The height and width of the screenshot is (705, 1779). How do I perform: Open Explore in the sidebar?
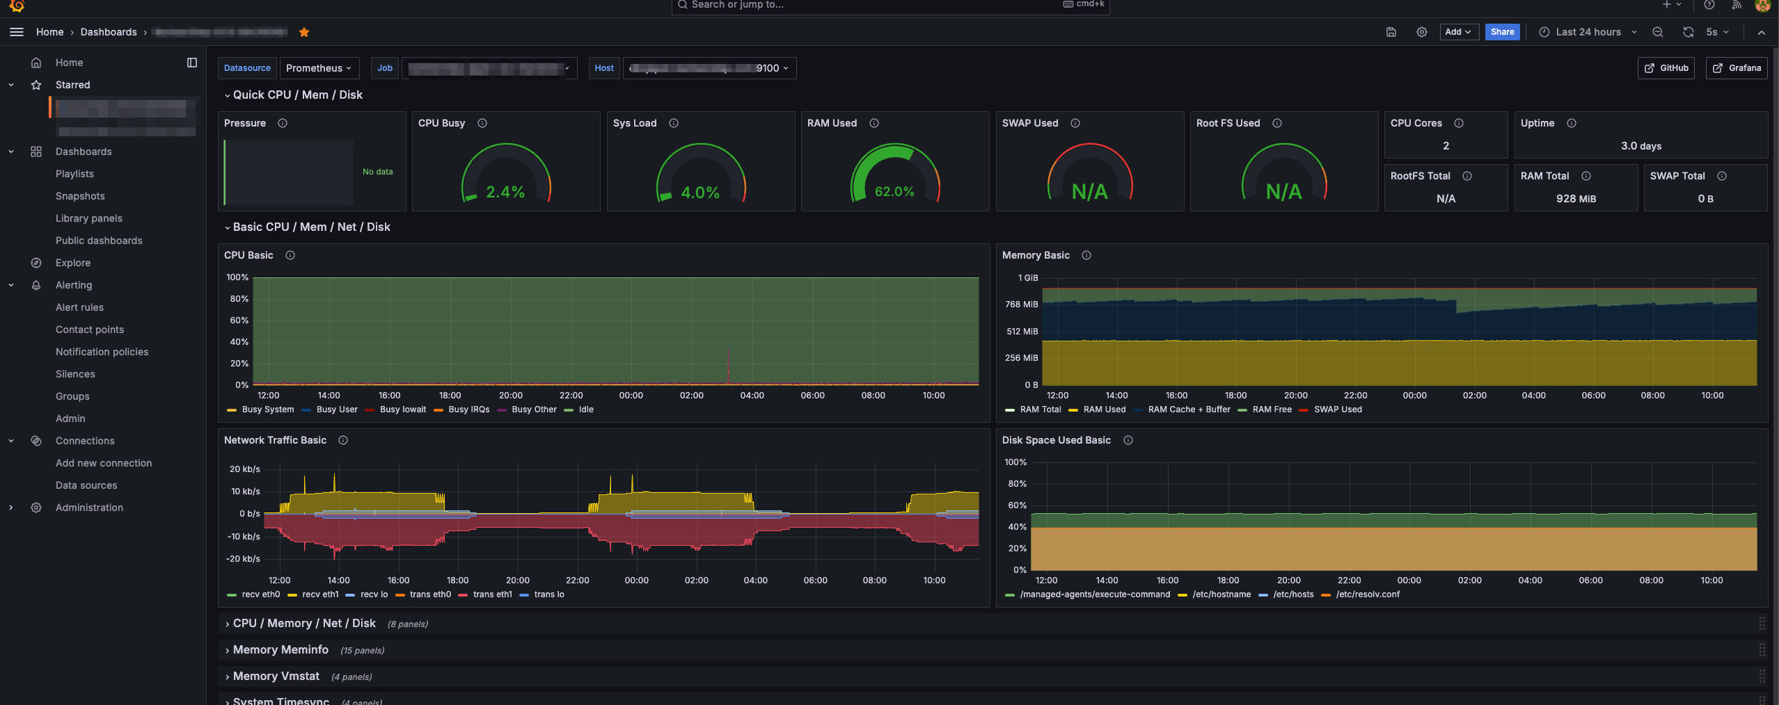73,263
